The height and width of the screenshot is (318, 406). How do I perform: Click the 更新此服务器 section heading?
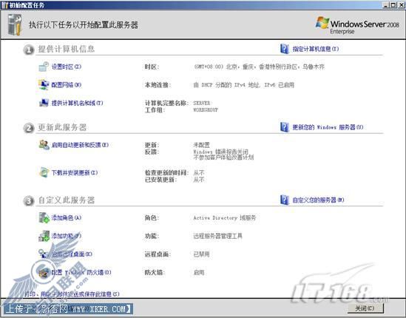pyautogui.click(x=62, y=127)
